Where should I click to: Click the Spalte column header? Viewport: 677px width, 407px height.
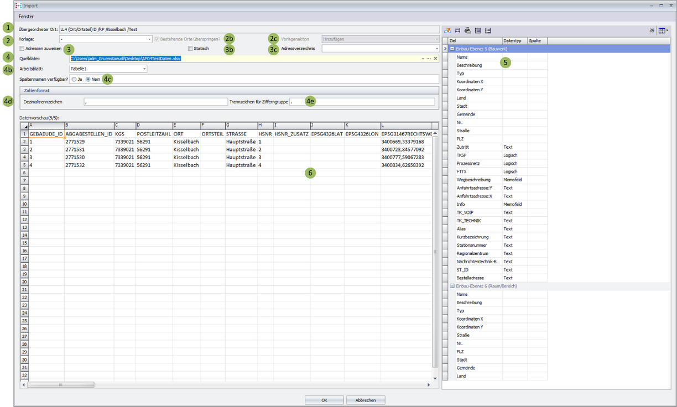click(537, 41)
